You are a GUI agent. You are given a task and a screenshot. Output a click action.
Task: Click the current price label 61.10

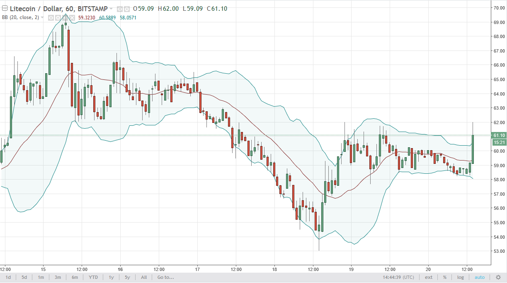(498, 135)
